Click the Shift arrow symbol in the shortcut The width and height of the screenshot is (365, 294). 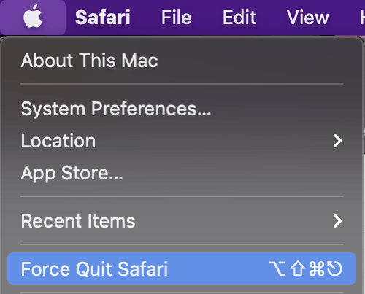coord(298,268)
